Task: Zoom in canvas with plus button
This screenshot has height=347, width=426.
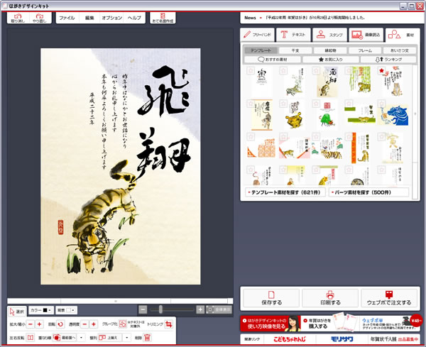Action: 200,309
